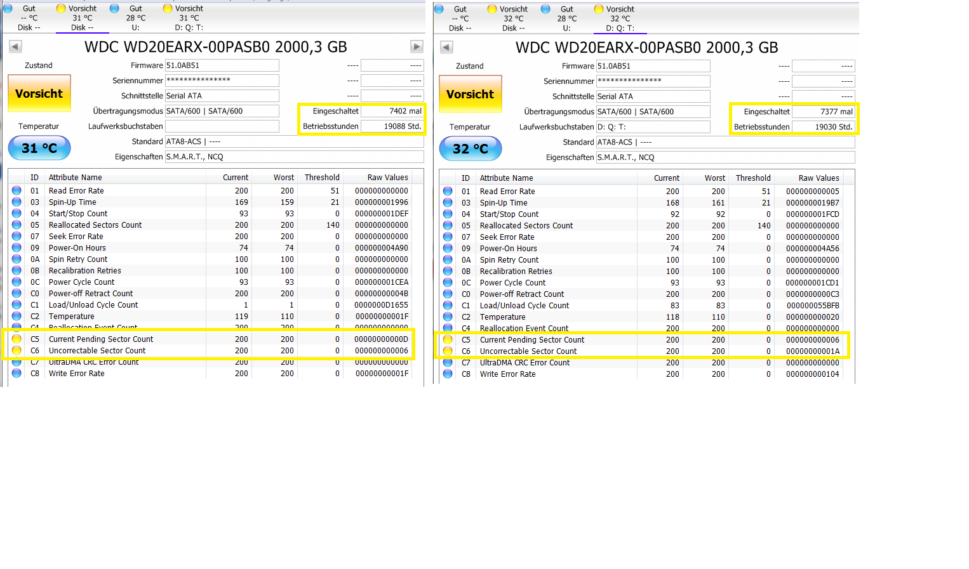Click the Standard field ATA8-ACS in left window
Screen dimensions: 969x569
tap(295, 141)
